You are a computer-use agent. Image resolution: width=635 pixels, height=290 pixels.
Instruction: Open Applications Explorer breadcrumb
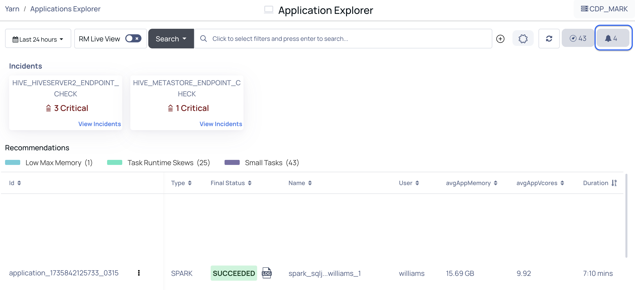coord(65,9)
